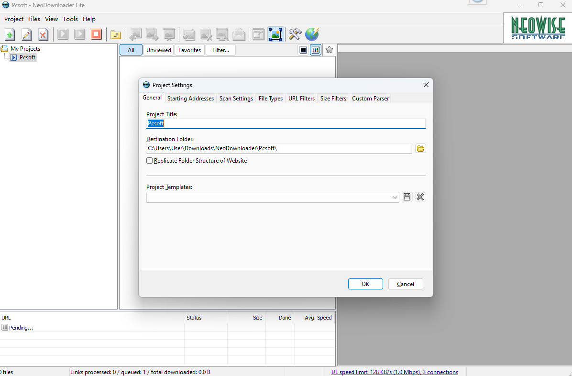This screenshot has width=572, height=376.
Task: Switch to list view of downloaded files
Action: (x=303, y=49)
